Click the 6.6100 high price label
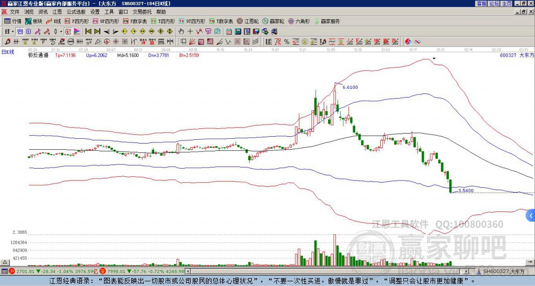 [x=351, y=87]
